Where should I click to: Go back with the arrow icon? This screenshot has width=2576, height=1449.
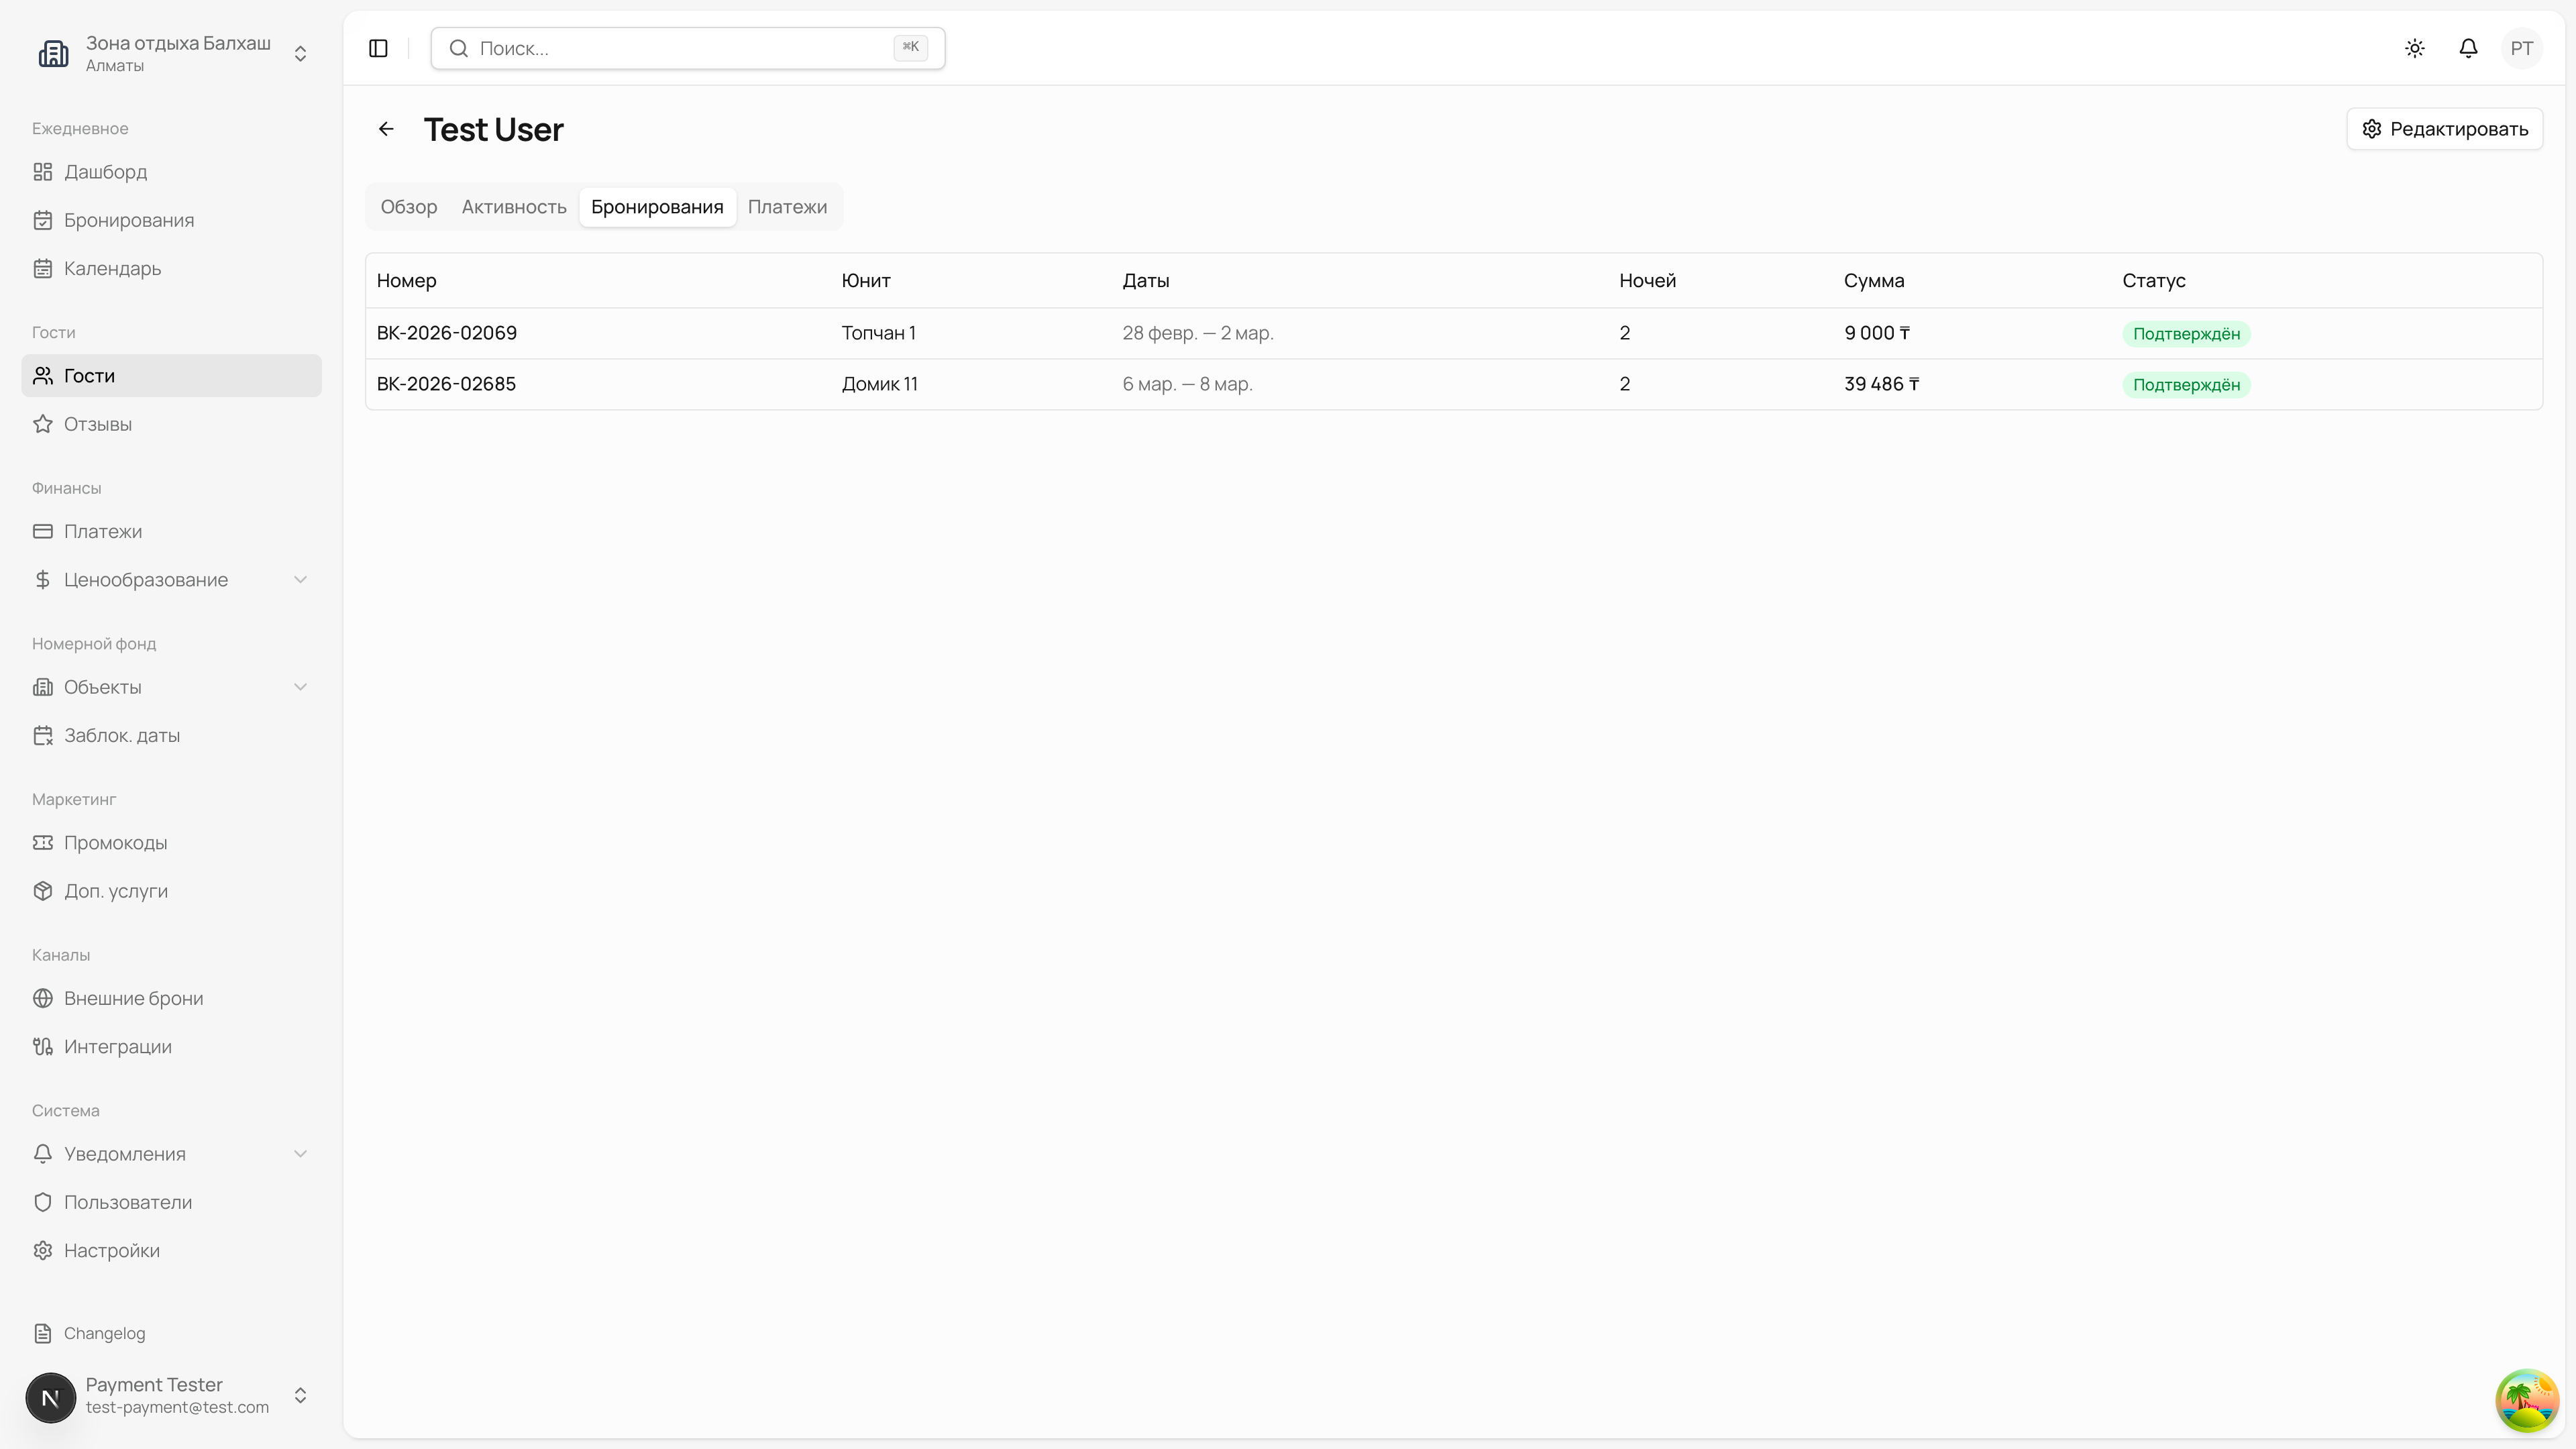[386, 129]
